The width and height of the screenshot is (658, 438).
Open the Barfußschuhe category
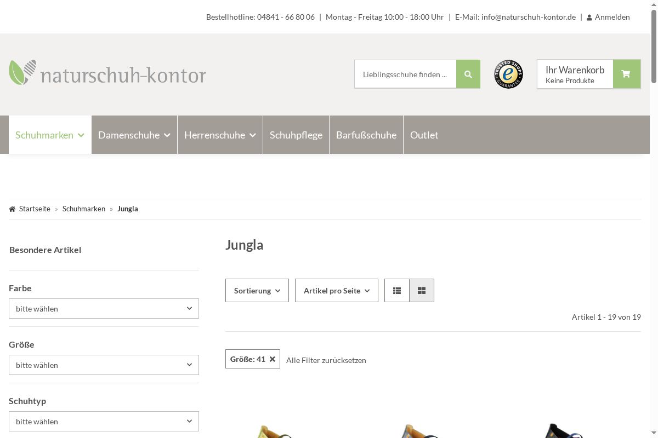click(x=366, y=135)
